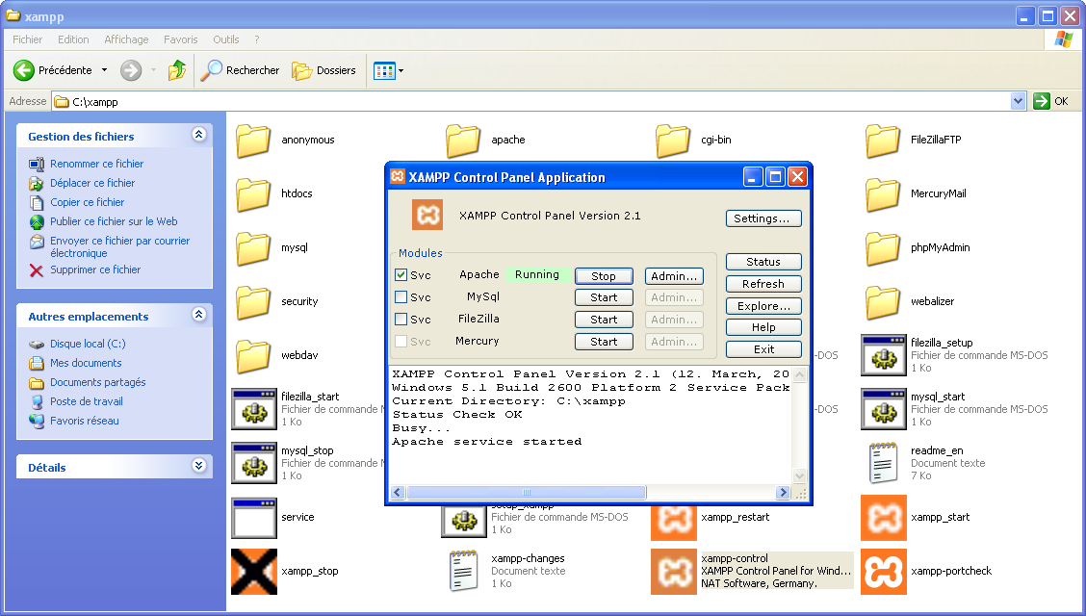
Task: Collapse the Gestion des fichiers panel
Action: [x=199, y=136]
